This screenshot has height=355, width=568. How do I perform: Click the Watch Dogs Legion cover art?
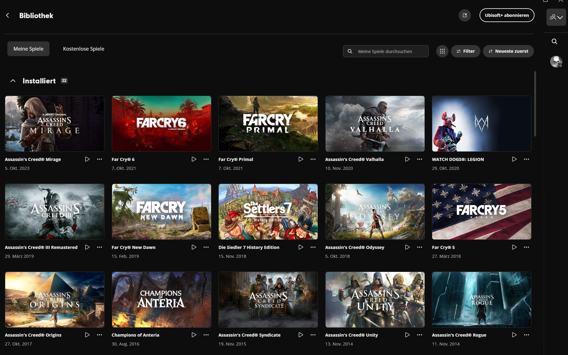point(482,124)
